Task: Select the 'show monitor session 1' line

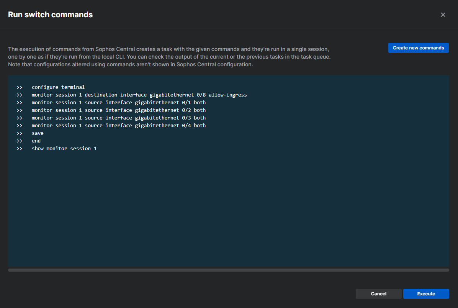Action: 64,148
